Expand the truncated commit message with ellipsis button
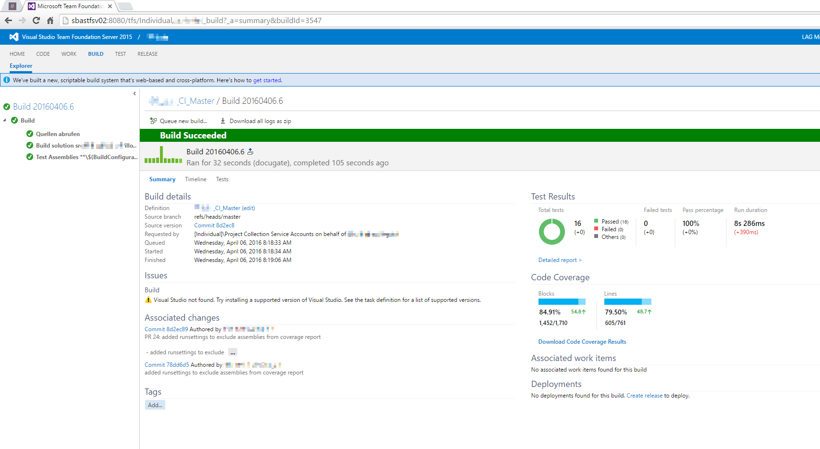 click(x=233, y=352)
